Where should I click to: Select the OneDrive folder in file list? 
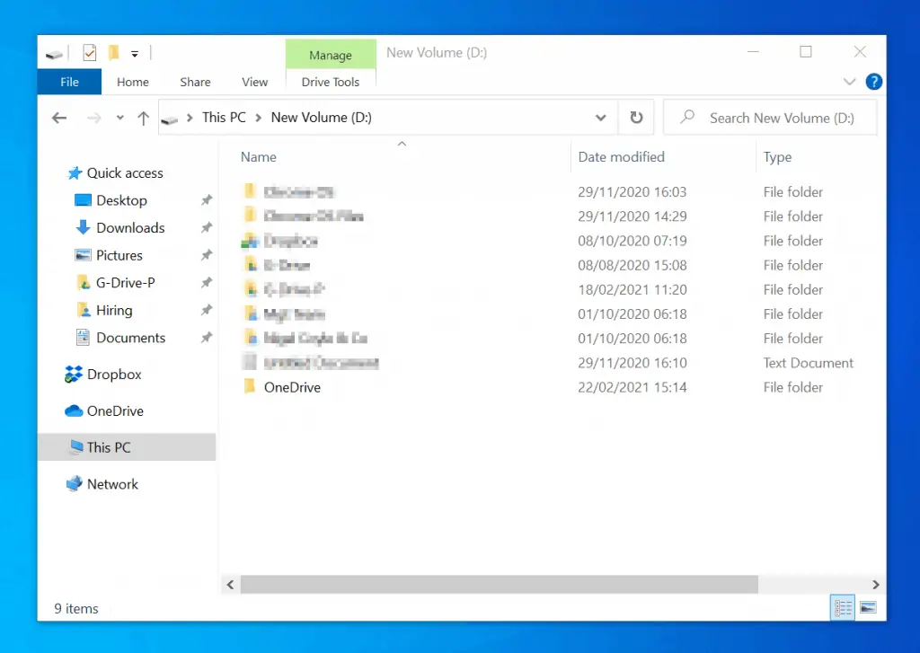click(x=292, y=387)
